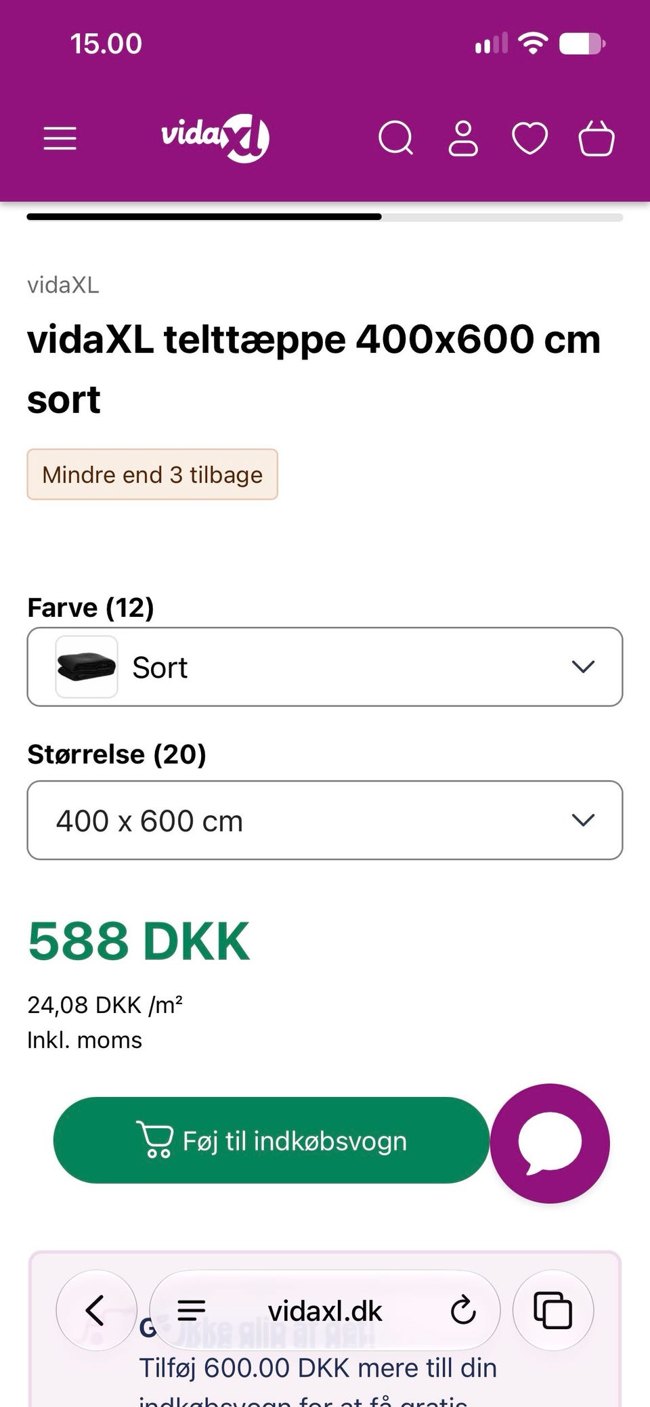Reload the page with refresh icon
This screenshot has width=650, height=1407.
463,1310
